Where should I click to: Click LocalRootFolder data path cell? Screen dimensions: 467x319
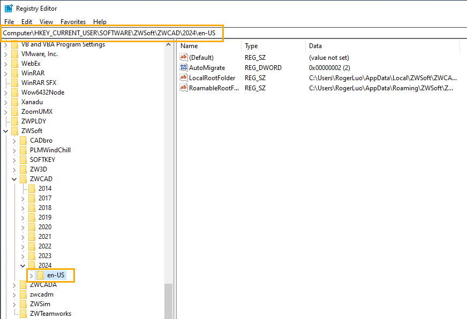(383, 78)
